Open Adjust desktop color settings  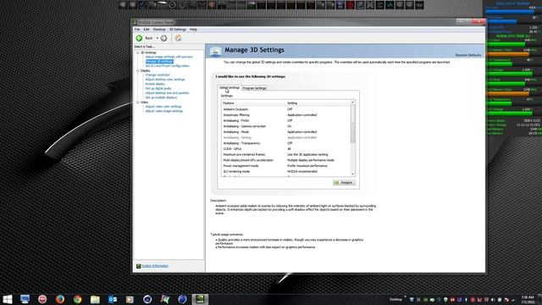click(x=165, y=79)
